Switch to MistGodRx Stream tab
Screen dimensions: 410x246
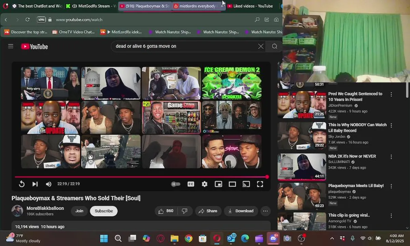(91, 6)
